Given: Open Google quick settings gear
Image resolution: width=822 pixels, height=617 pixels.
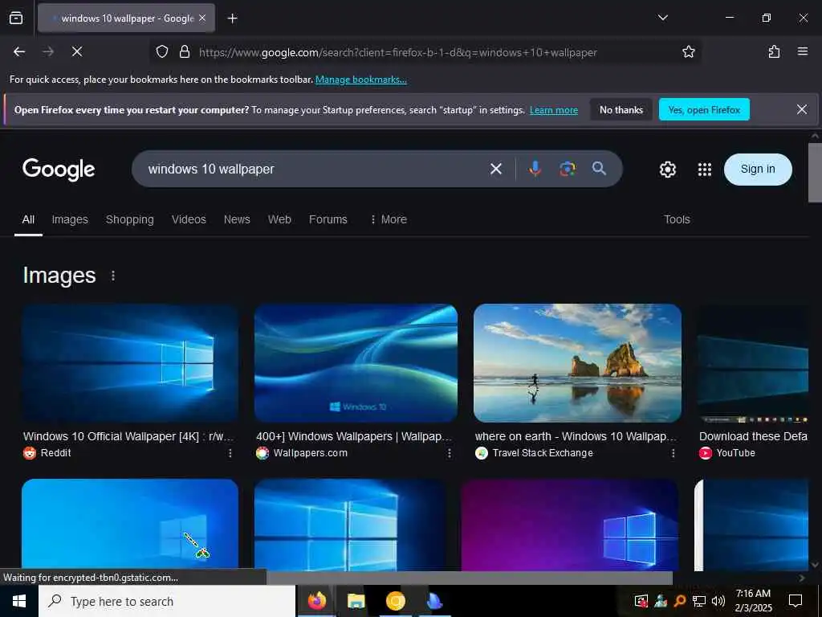Looking at the screenshot, I should [667, 170].
